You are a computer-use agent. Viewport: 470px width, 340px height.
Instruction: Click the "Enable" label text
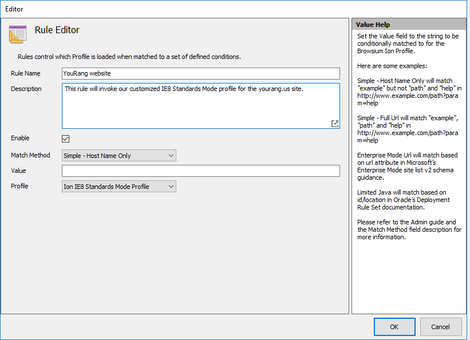pyautogui.click(x=20, y=138)
